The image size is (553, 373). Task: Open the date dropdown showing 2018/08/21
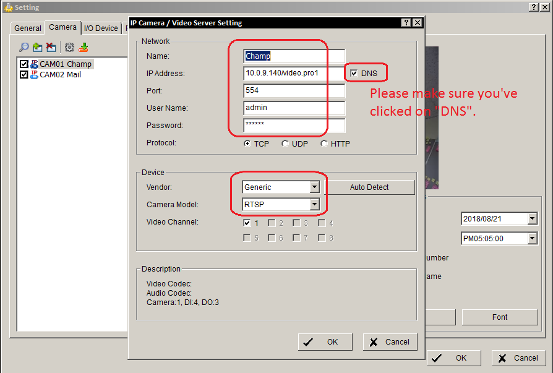pyautogui.click(x=532, y=218)
